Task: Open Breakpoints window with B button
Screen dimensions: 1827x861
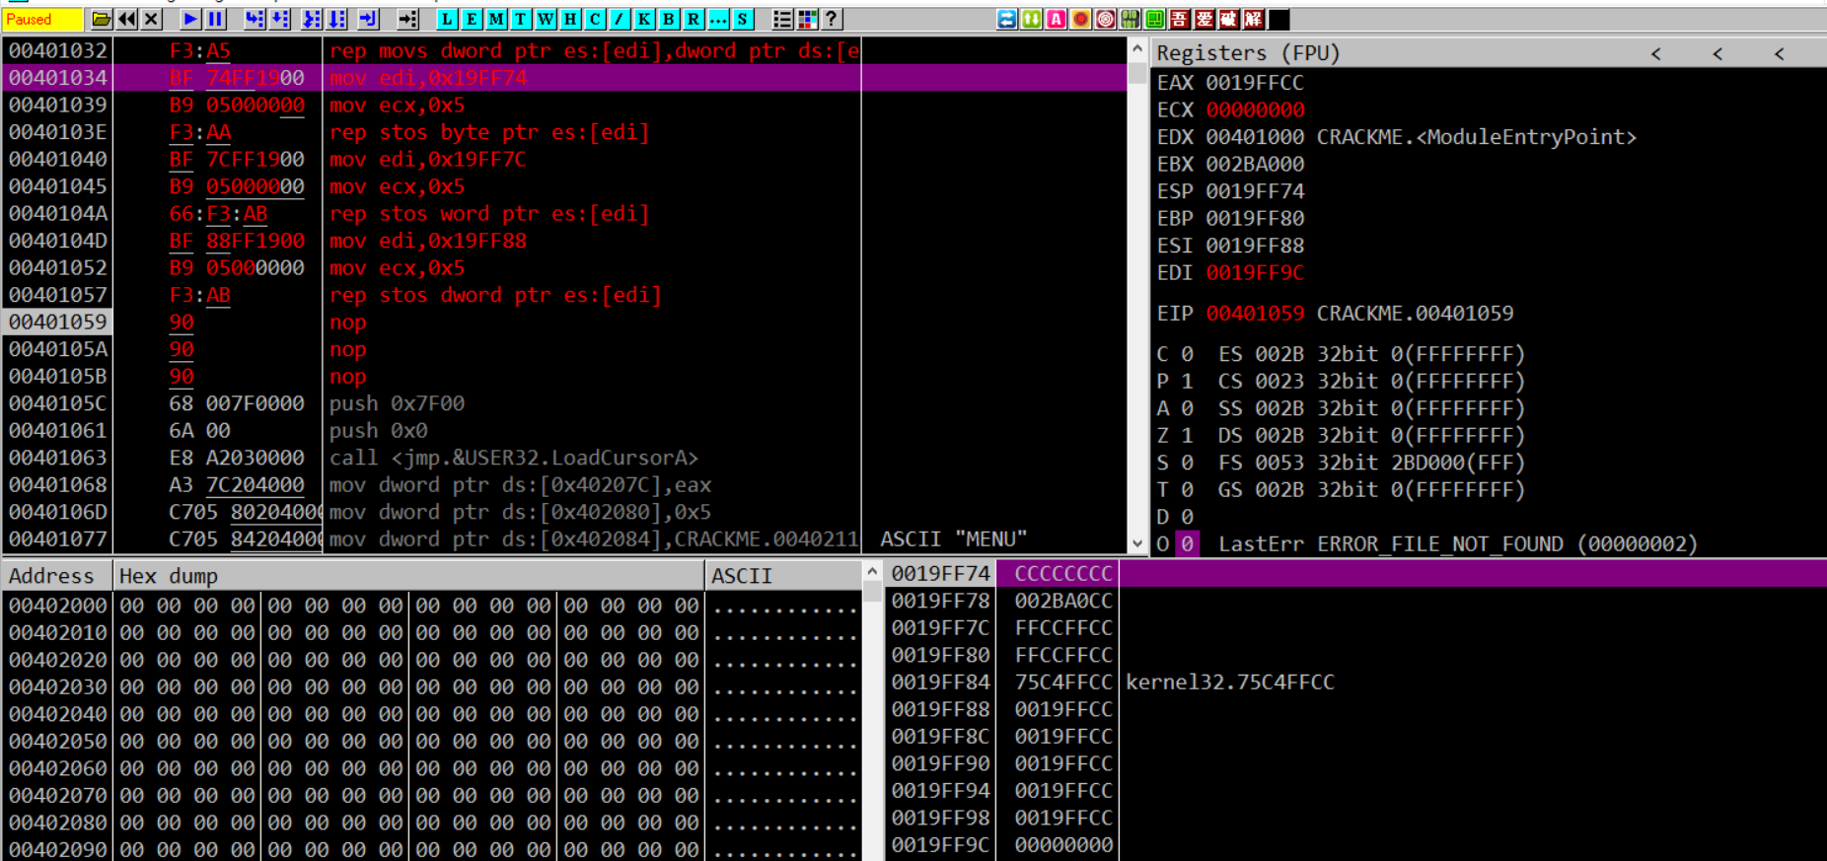Action: click(669, 19)
